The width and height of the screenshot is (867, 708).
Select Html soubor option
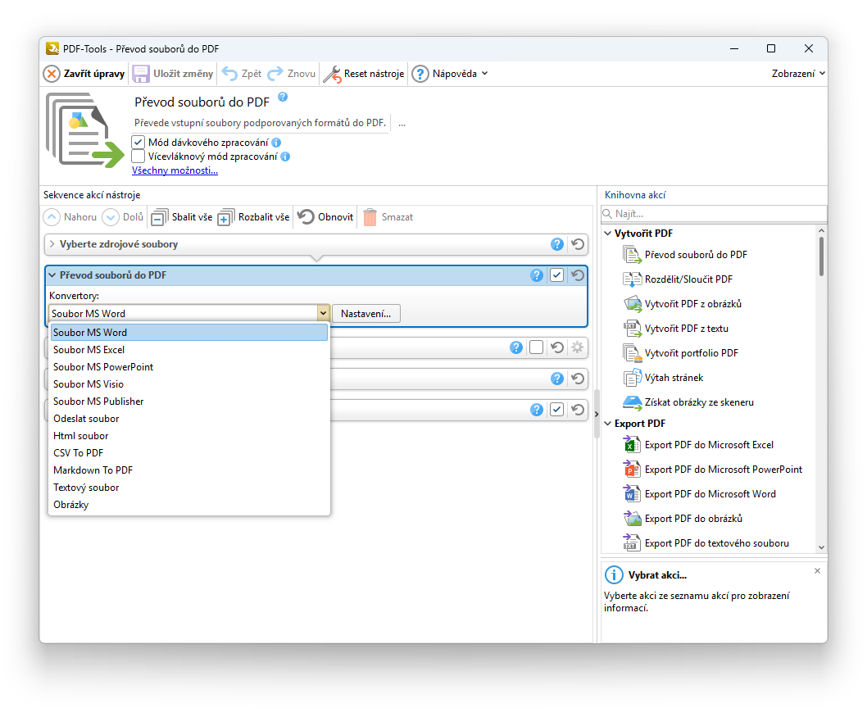[189, 436]
